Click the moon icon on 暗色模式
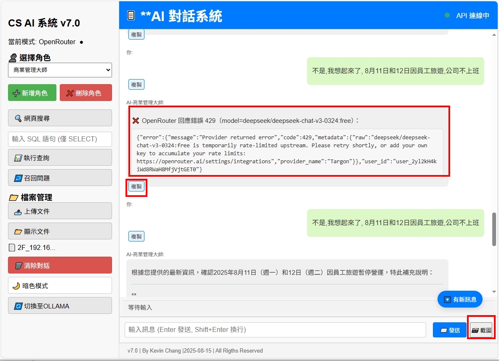Screen dimensions: 499x361 [x=16, y=286]
